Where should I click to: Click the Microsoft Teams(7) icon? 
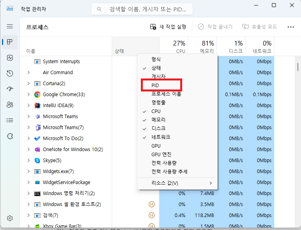[x=38, y=128]
